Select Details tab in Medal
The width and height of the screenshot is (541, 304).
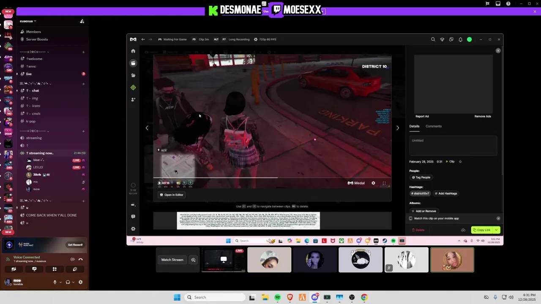click(414, 126)
